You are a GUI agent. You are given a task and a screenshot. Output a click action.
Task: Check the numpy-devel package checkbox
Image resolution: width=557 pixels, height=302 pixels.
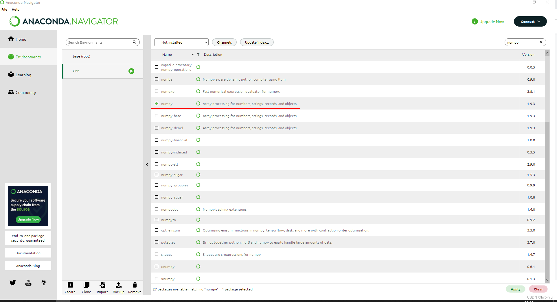(x=157, y=128)
